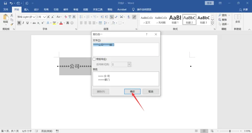Viewport: 252px width, 133px height.
Task: Decrease the paragraph indent
Action: [x=102, y=17]
